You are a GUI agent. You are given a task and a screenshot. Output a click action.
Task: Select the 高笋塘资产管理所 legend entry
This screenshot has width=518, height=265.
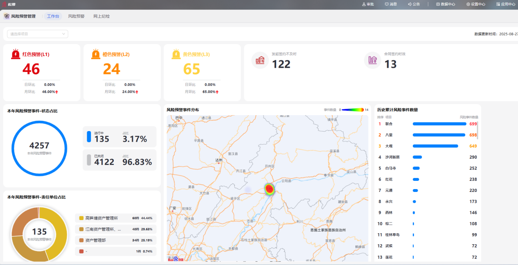[115, 218]
